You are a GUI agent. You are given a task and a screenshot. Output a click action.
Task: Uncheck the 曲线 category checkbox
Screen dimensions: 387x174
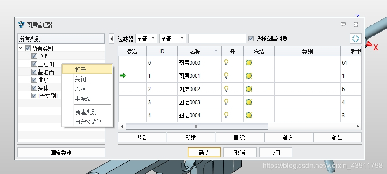34,80
